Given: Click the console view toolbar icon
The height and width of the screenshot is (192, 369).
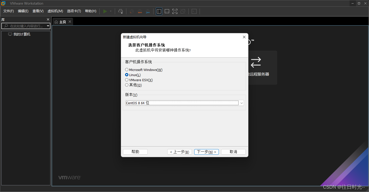Looking at the screenshot, I should pos(194,11).
